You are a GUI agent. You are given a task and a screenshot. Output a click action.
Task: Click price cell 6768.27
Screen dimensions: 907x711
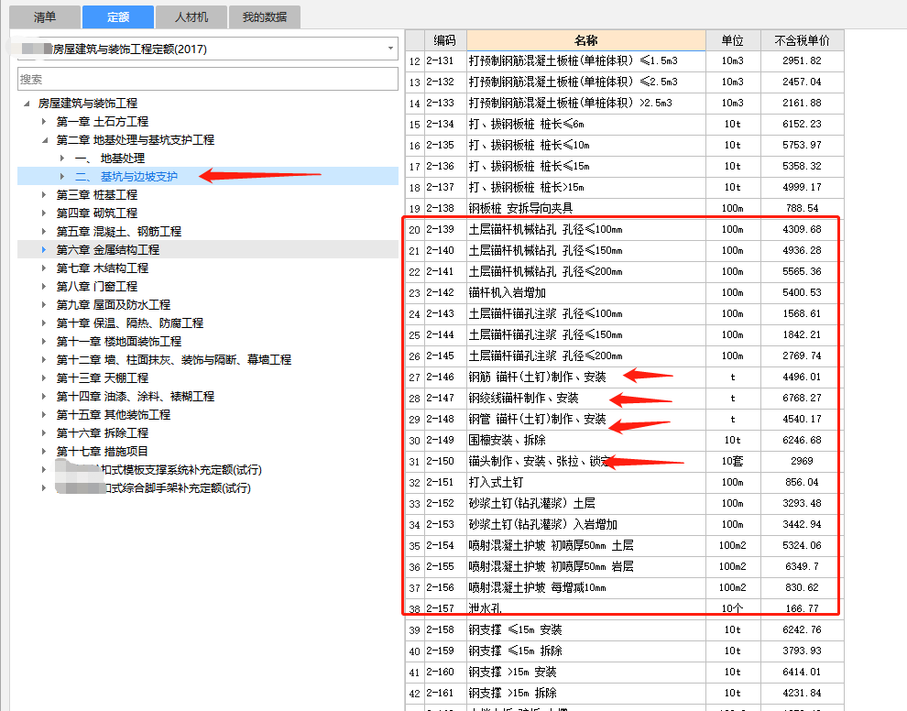click(803, 398)
